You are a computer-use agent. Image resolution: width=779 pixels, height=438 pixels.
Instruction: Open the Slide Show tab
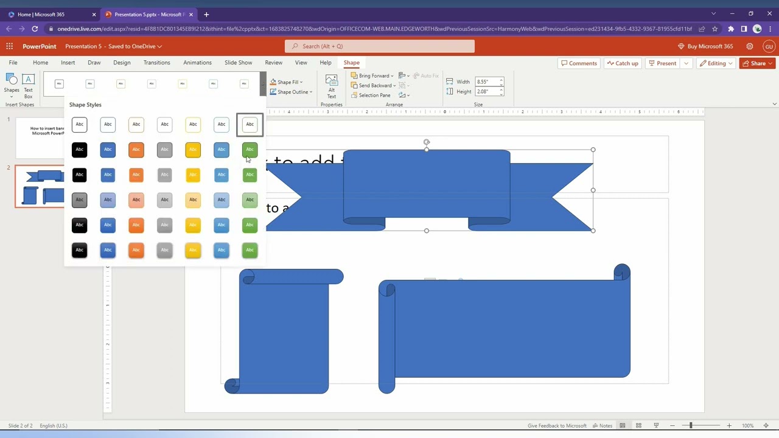pyautogui.click(x=238, y=63)
